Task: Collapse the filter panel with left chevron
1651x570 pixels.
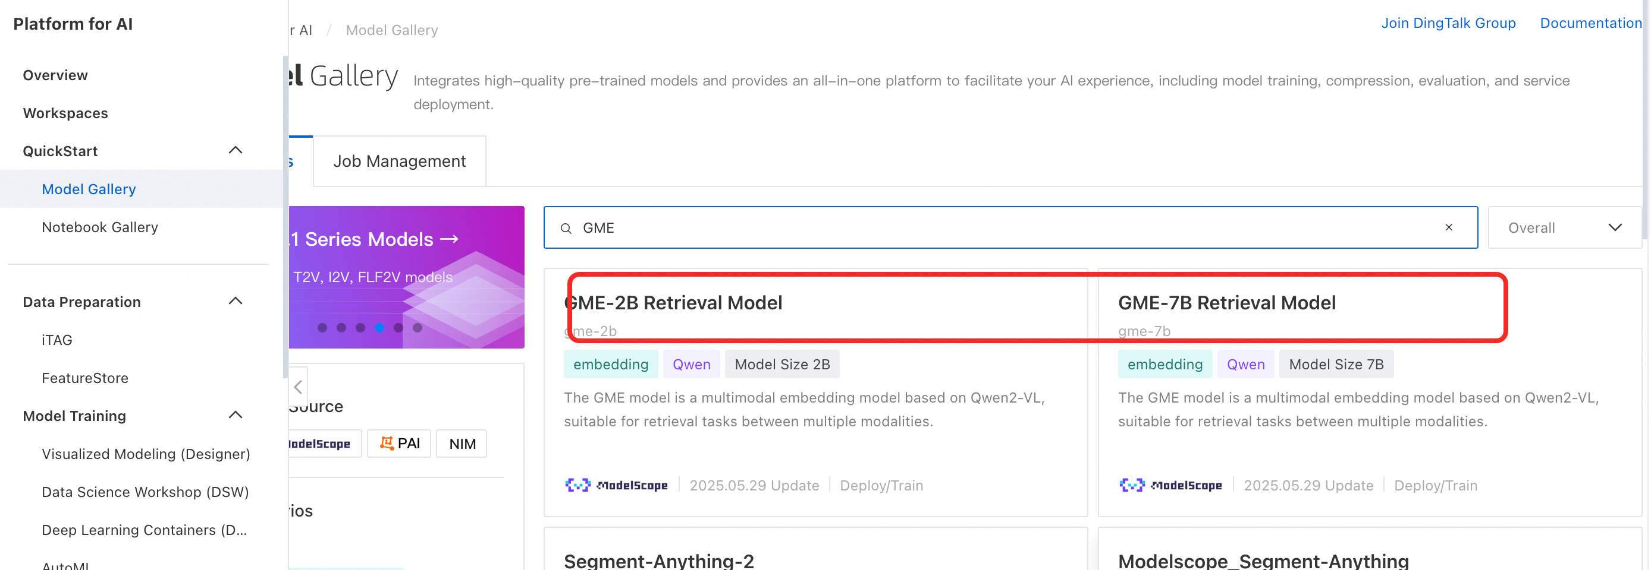Action: [298, 387]
